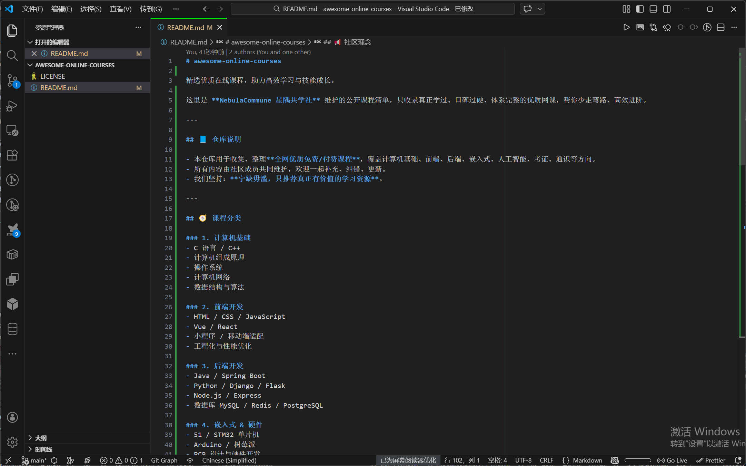Click the Run play icon in editor toolbar
This screenshot has height=466, width=746.
point(626,27)
